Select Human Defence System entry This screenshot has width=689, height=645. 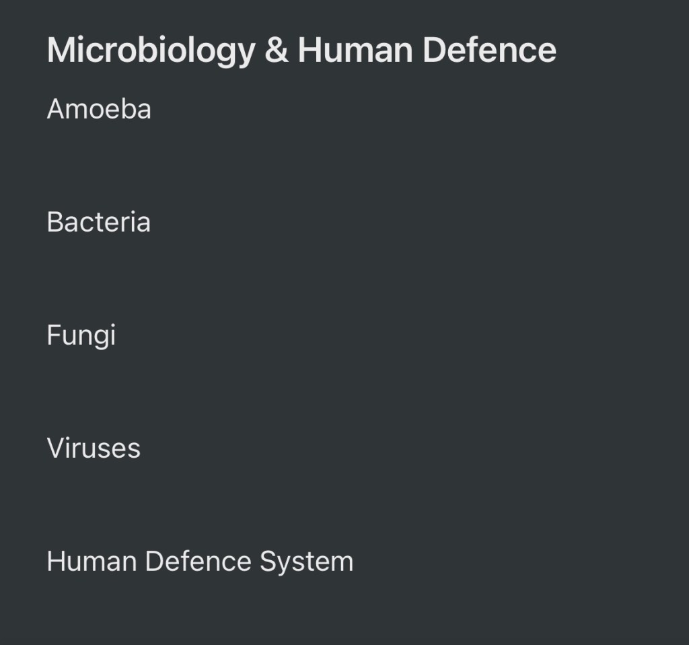(200, 562)
